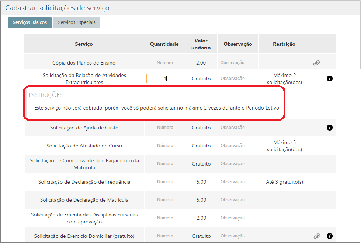This screenshot has width=361, height=243.
Task: Open the info icon for Solicitação da Relação de Atividades Extracurriculares
Action: click(x=329, y=78)
